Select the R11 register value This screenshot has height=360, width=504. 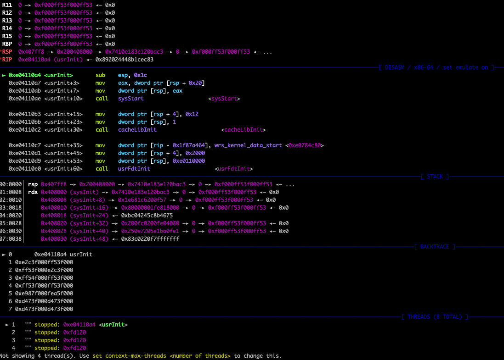click(x=63, y=5)
